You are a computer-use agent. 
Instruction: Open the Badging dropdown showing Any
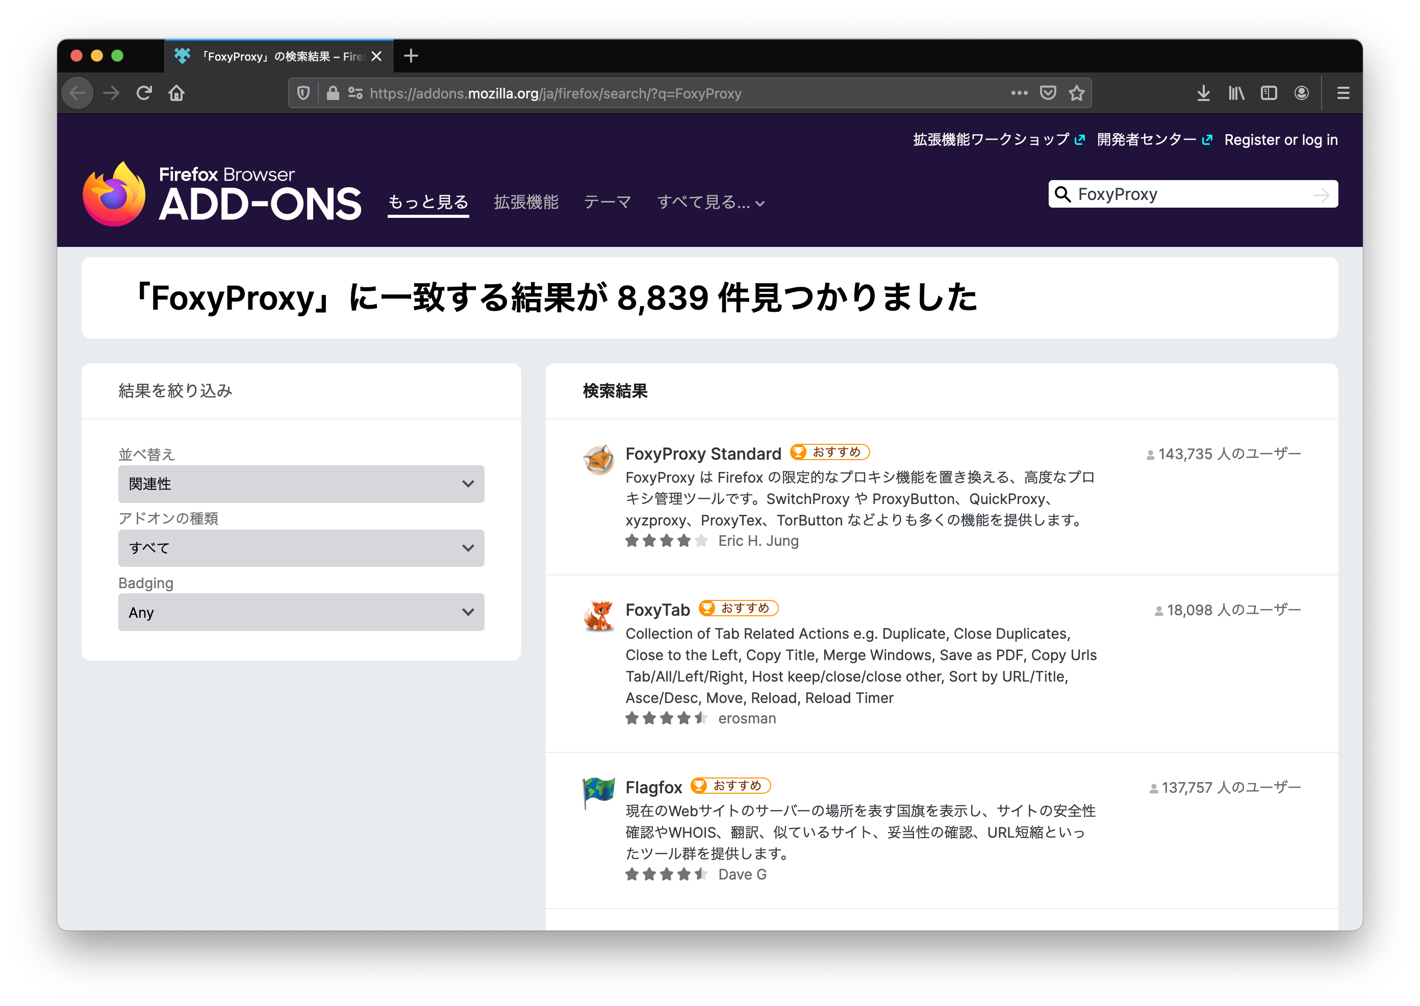(x=301, y=613)
